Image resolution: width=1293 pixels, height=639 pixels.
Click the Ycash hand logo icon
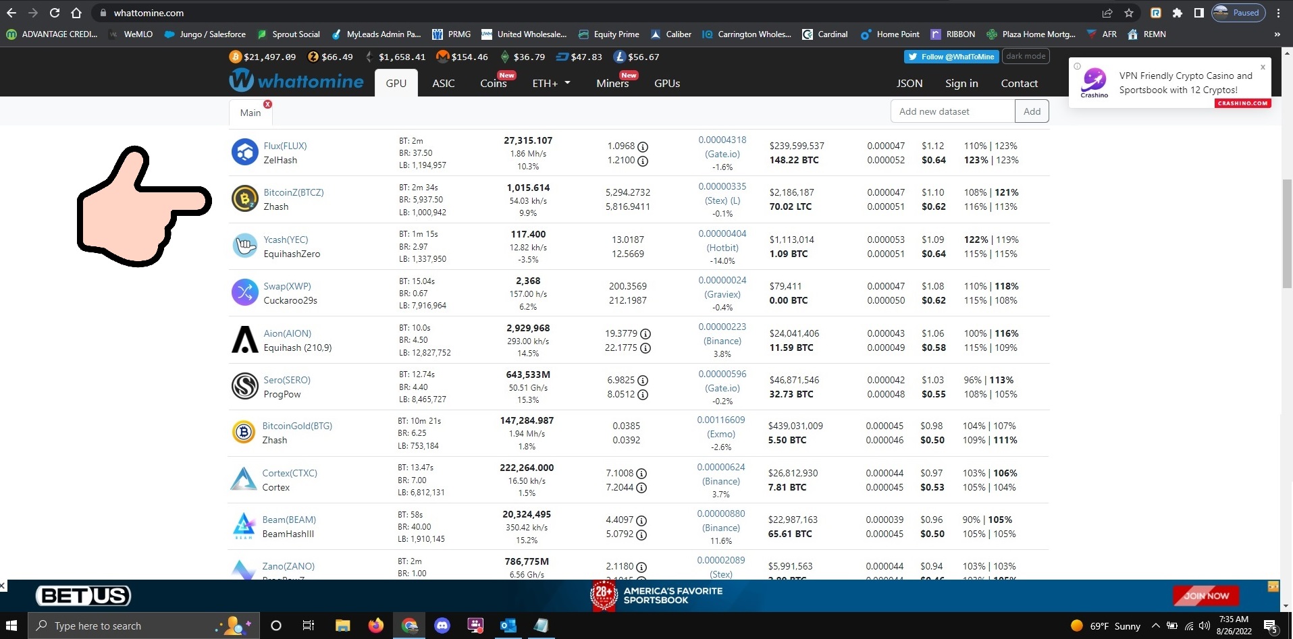click(244, 246)
